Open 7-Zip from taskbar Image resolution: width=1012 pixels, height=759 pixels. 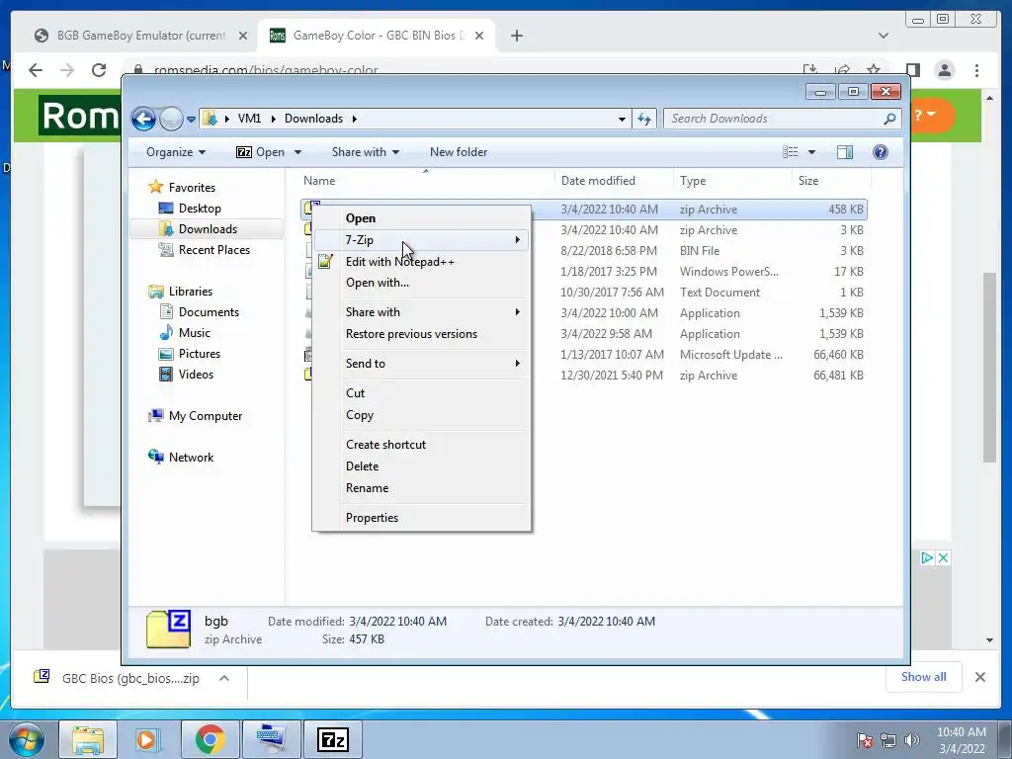tap(333, 739)
